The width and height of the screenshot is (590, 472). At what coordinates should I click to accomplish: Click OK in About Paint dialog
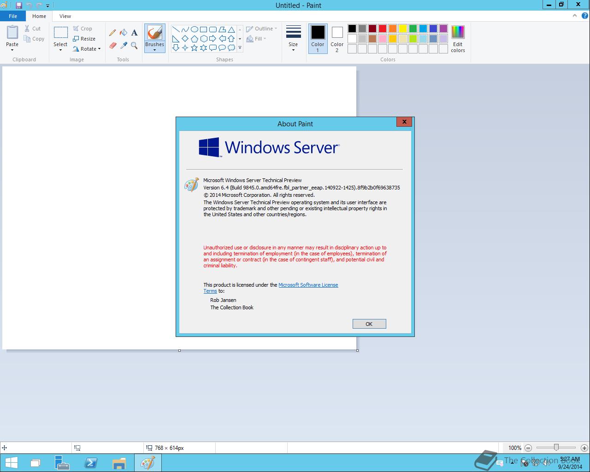[369, 324]
